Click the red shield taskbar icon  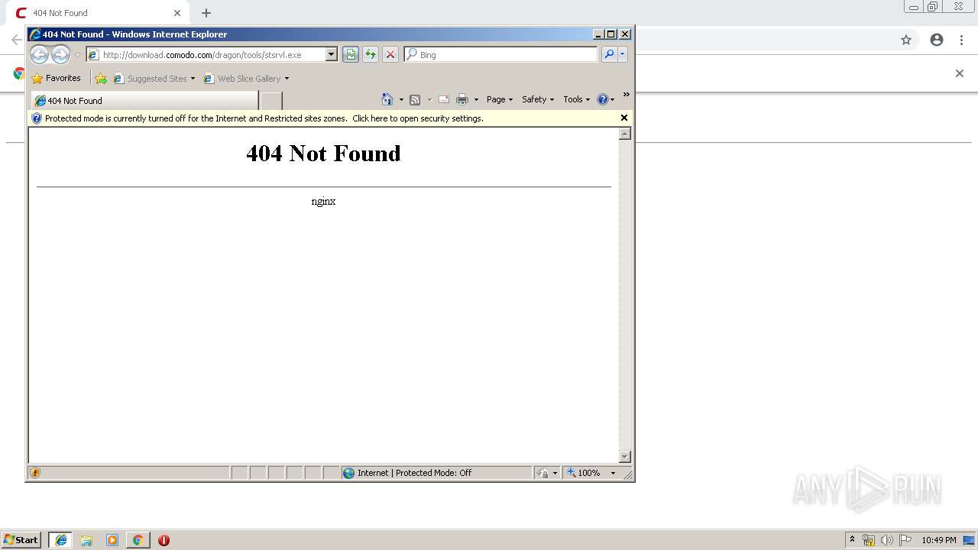164,539
